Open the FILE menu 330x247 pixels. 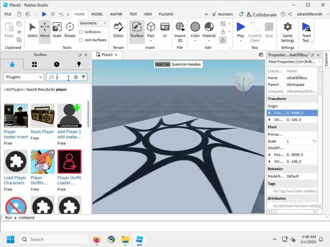[8, 14]
